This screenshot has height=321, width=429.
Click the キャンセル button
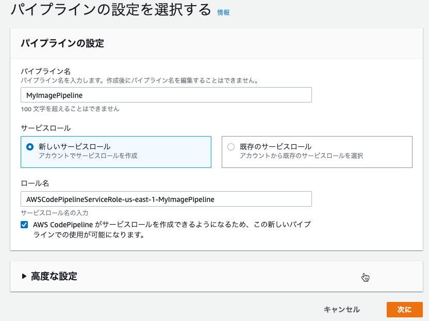[341, 310]
